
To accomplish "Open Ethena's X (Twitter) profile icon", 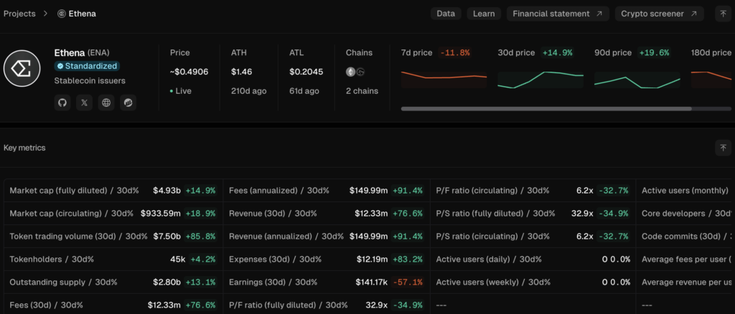I will point(85,103).
